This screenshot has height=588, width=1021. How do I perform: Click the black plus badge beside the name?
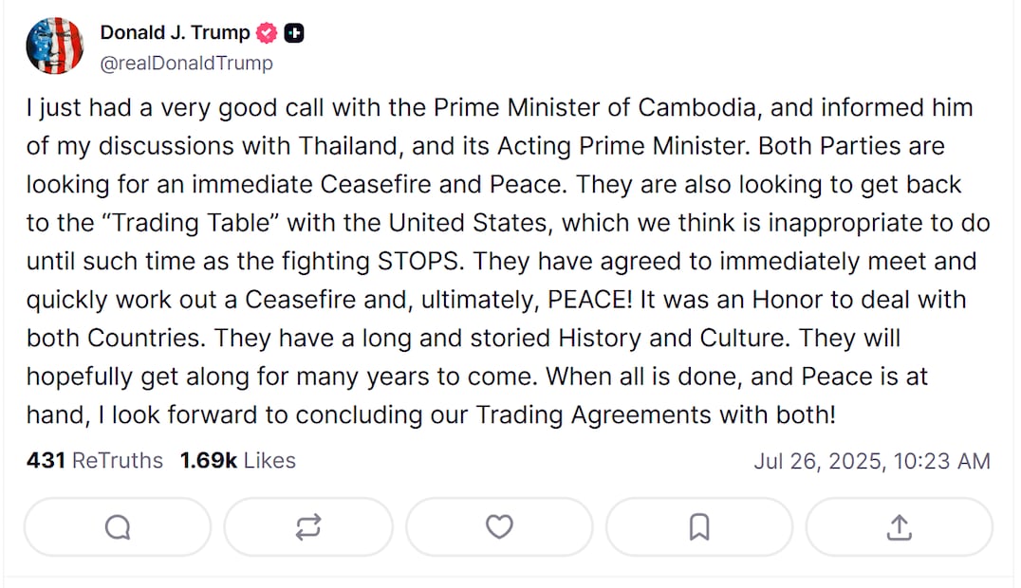pyautogui.click(x=295, y=33)
